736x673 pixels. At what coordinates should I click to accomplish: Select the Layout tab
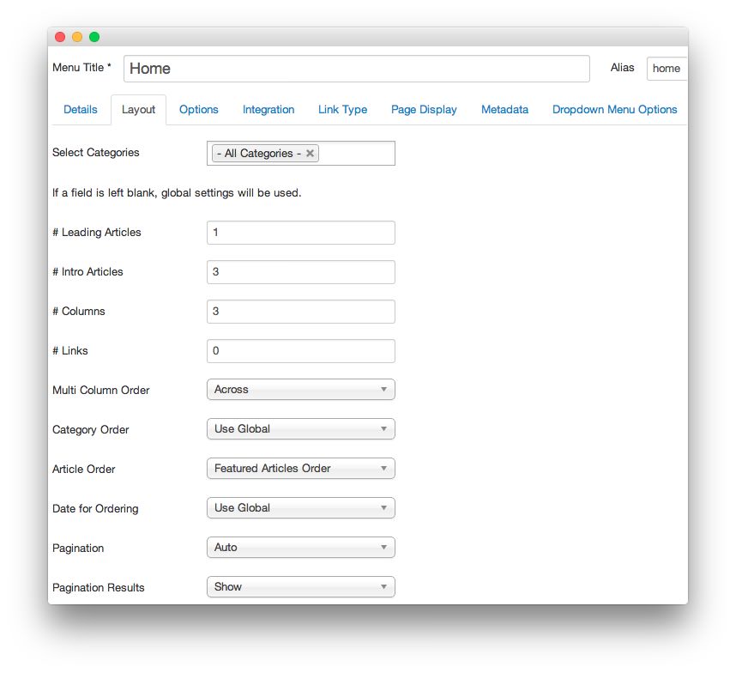(138, 109)
